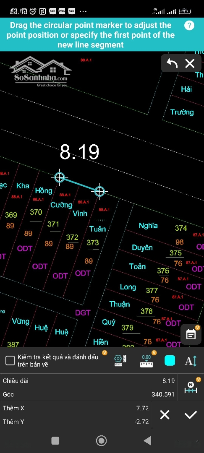Viewport: 204px width, 453px height.
Task: Tap the Android recent apps square button
Action: [55, 440]
